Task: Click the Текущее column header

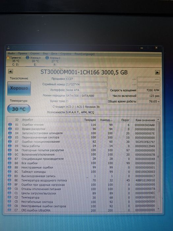Action: [x=90, y=120]
